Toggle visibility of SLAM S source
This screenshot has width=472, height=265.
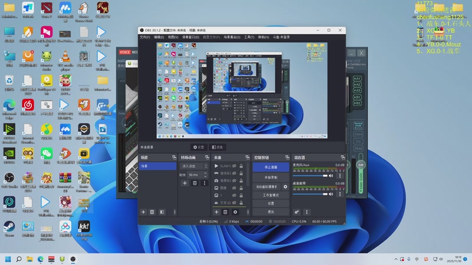pos(234,166)
